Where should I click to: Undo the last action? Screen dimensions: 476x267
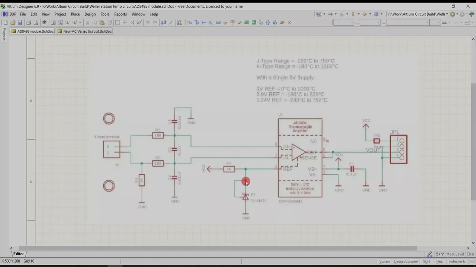[x=148, y=23]
